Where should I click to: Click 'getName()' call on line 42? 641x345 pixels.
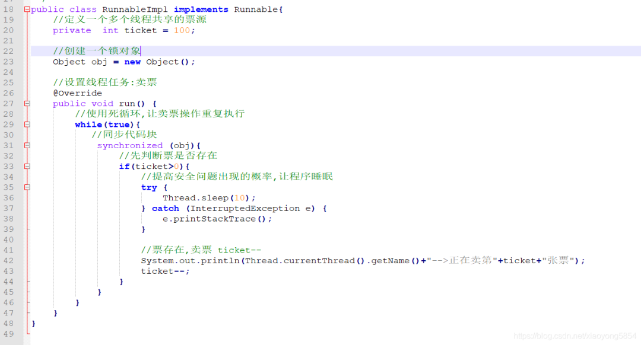(x=395, y=261)
